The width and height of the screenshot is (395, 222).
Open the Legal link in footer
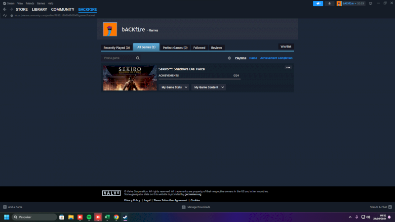point(147,200)
